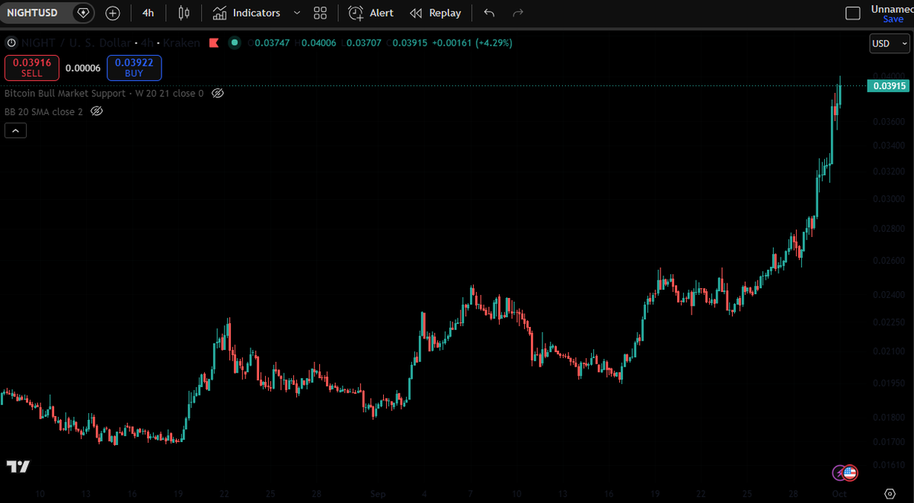Open the US flag economic event marker
914x503 pixels.
pyautogui.click(x=850, y=473)
